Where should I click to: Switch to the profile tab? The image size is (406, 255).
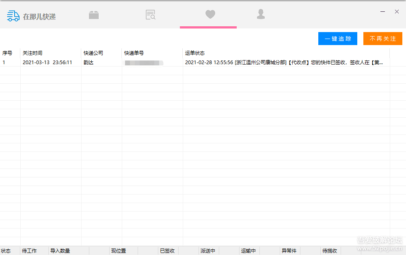pos(261,18)
